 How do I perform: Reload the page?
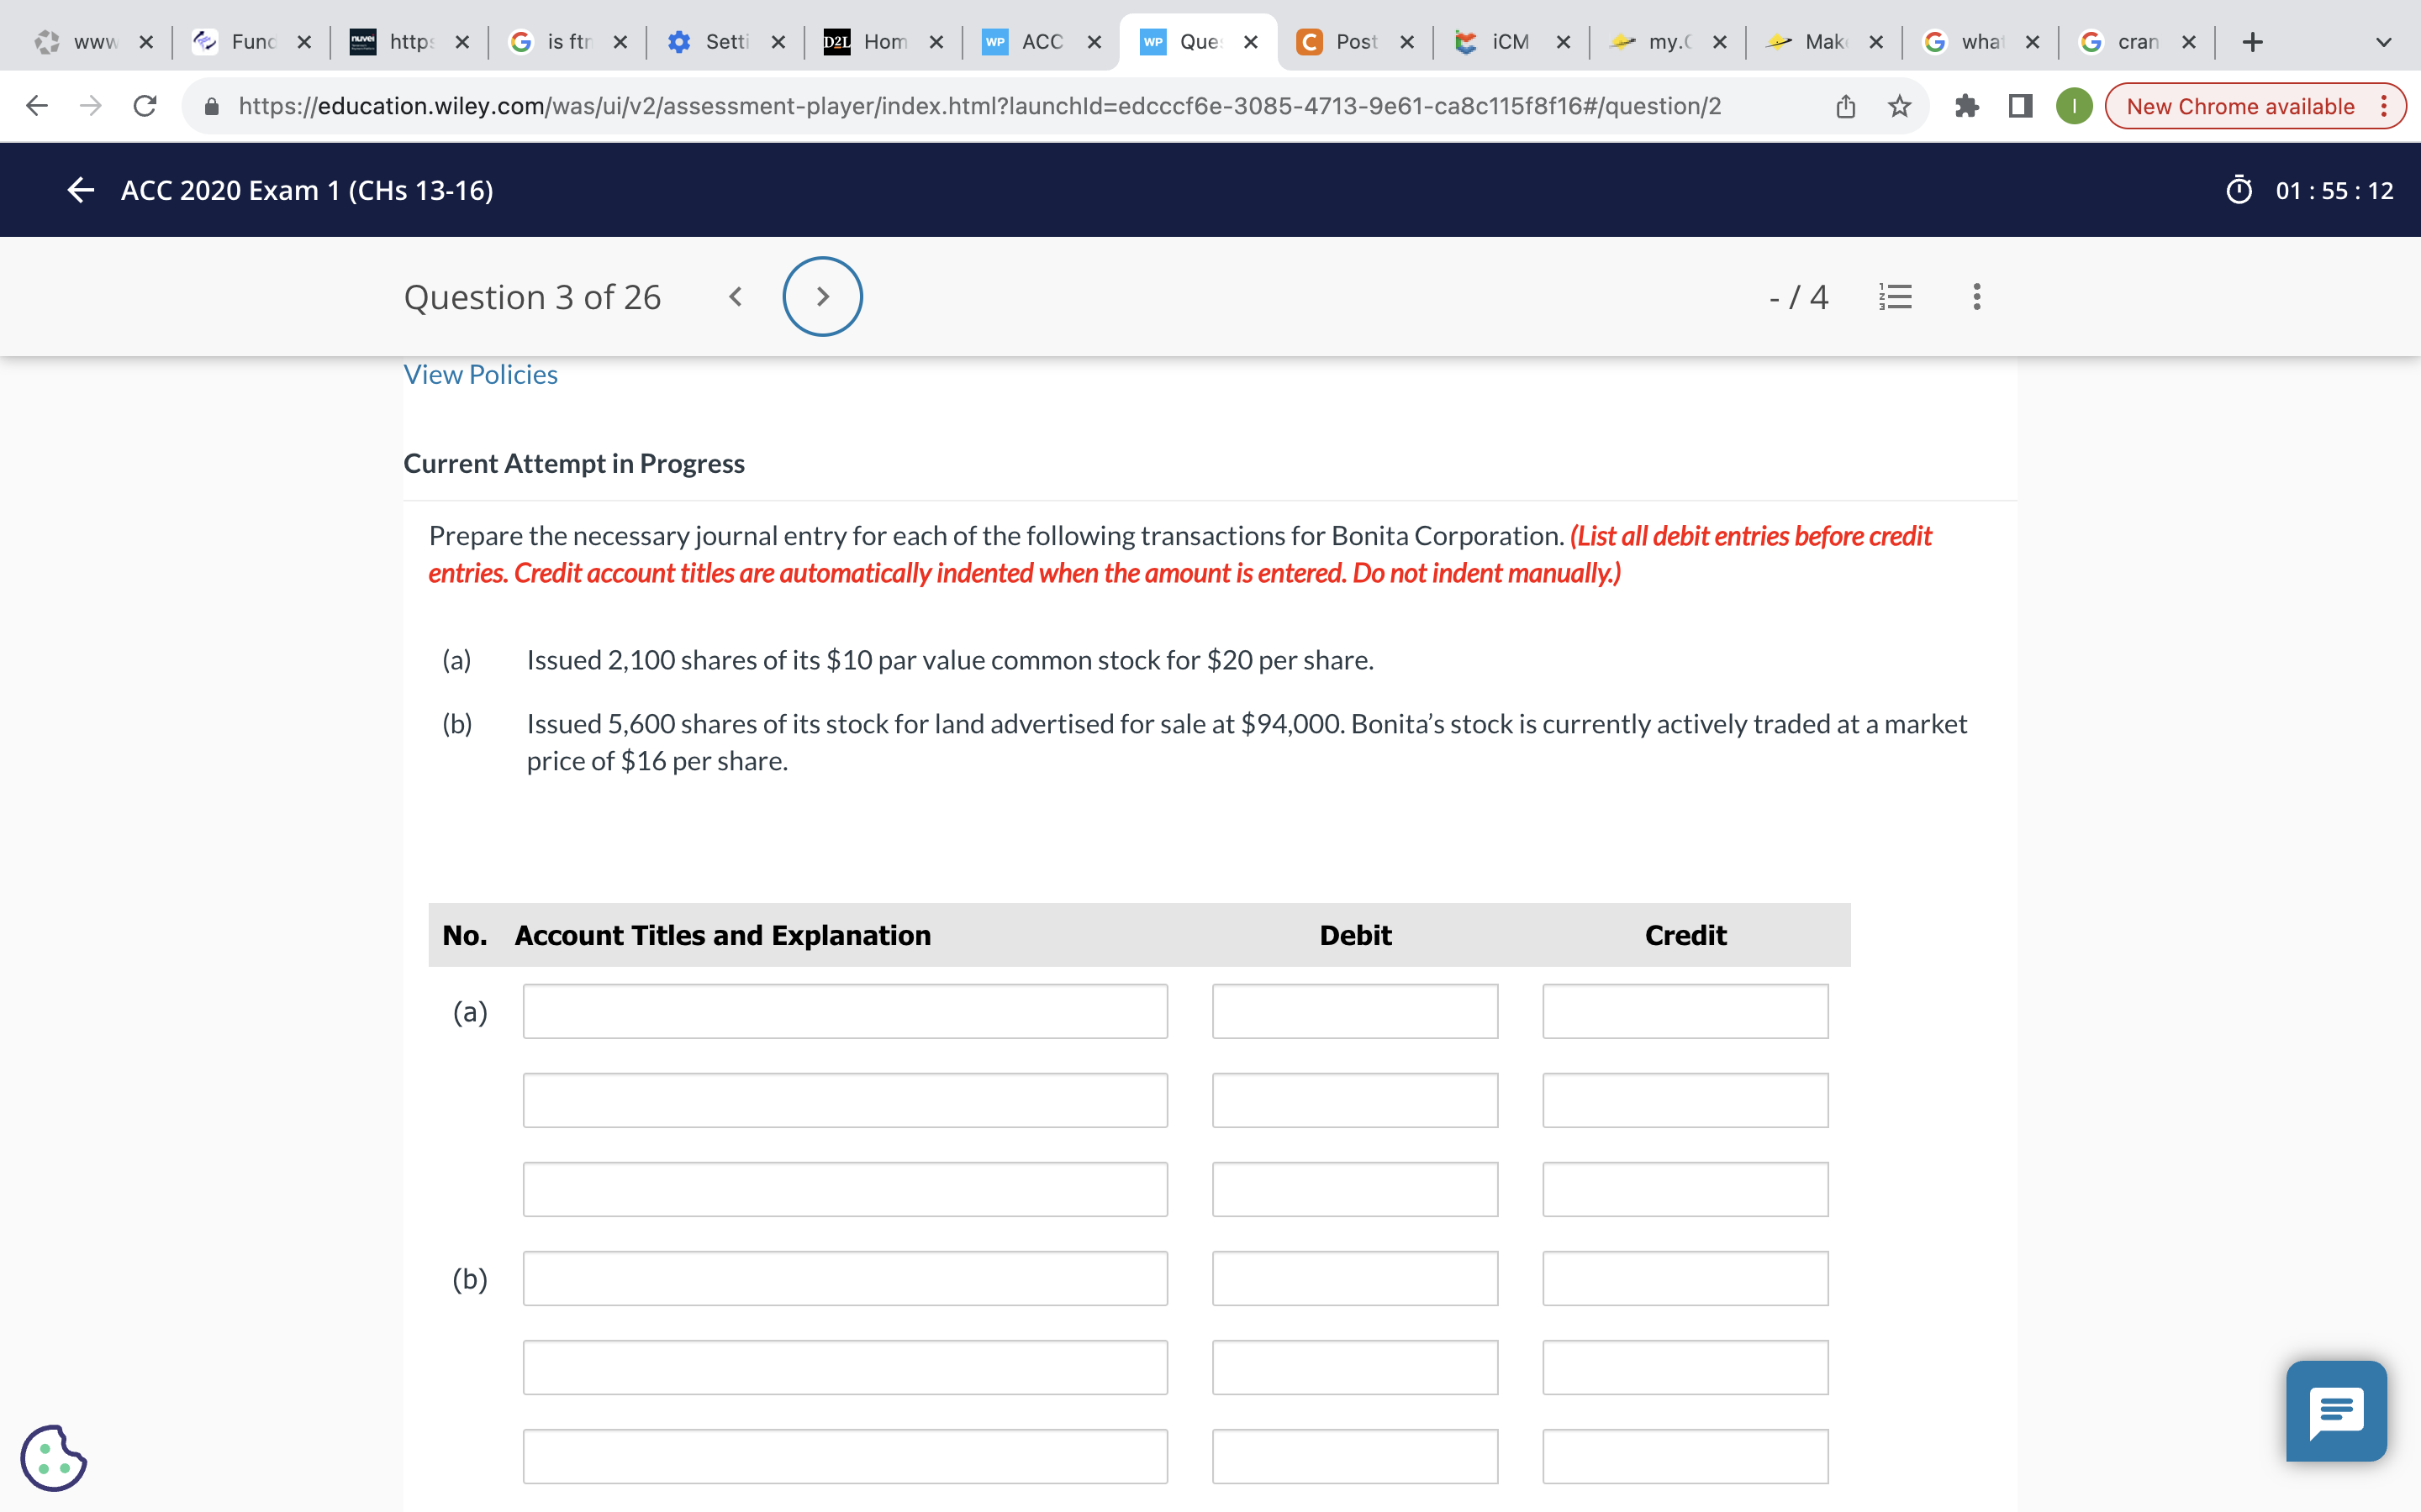[144, 106]
